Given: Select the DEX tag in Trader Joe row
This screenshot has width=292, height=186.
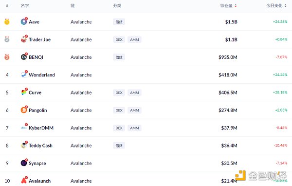Looking at the screenshot, I should tap(119, 40).
